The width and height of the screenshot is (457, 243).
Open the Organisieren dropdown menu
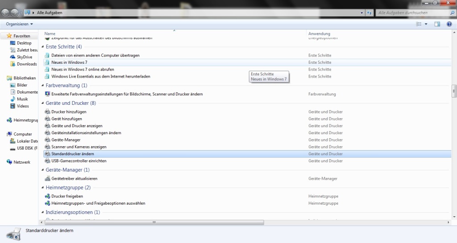19,24
